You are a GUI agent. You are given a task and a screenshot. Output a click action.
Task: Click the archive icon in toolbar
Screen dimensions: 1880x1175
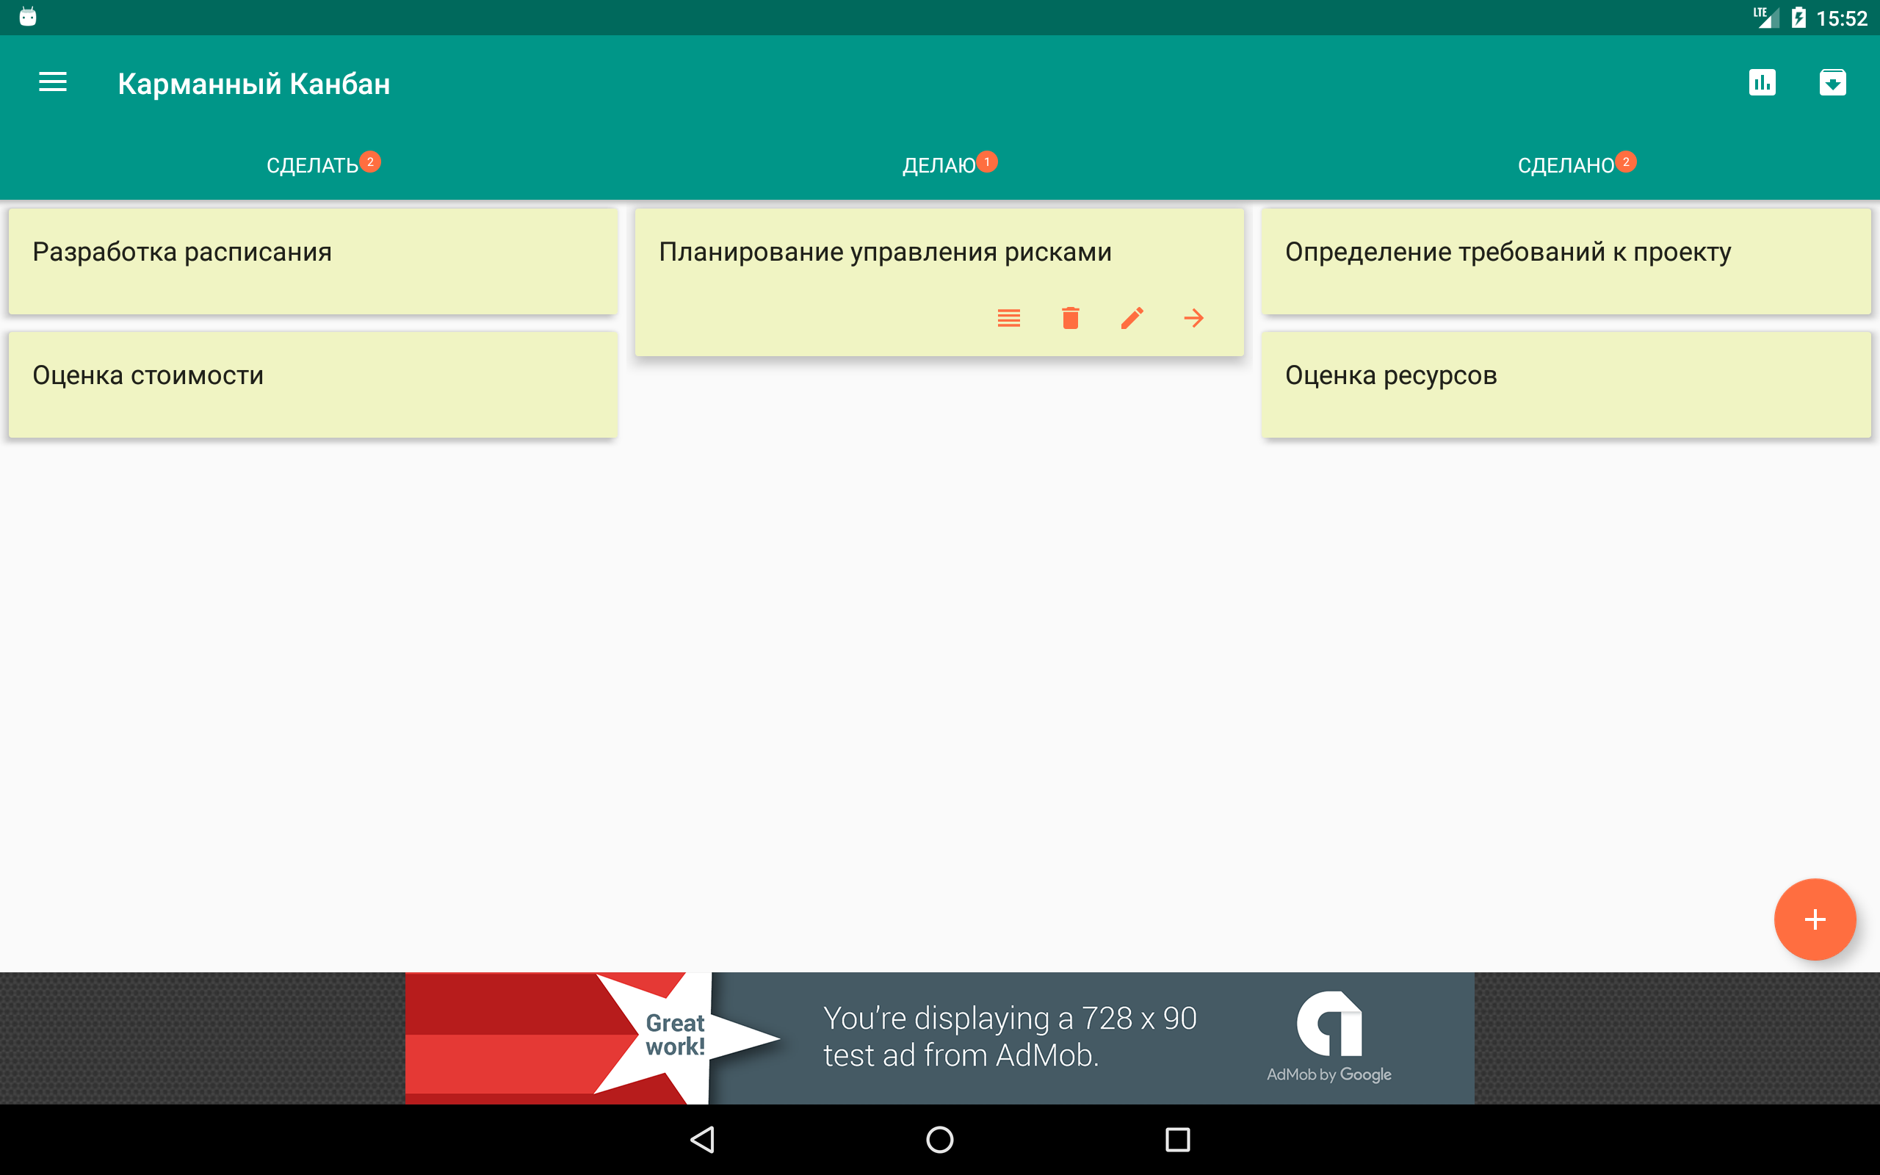pos(1832,82)
